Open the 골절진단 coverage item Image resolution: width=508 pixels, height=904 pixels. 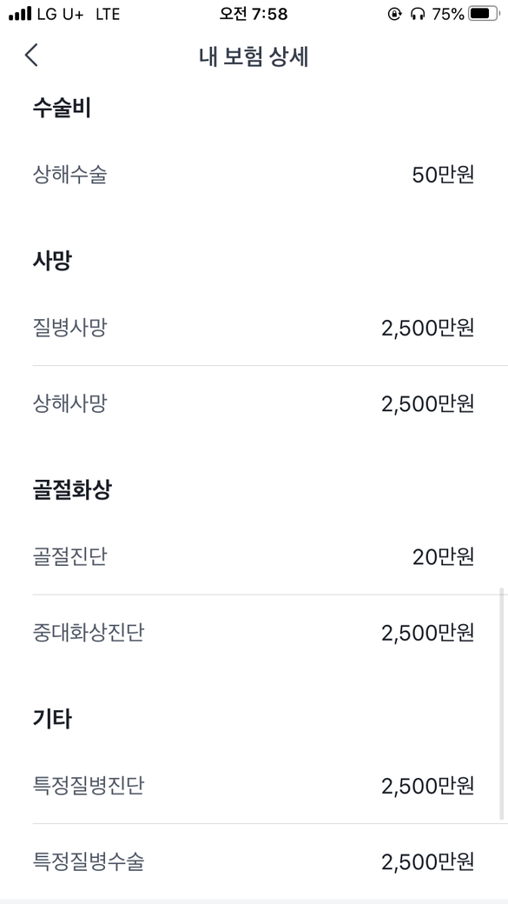(254, 556)
